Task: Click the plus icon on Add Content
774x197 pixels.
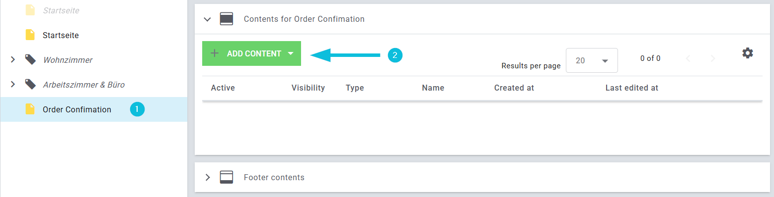Action: coord(215,53)
